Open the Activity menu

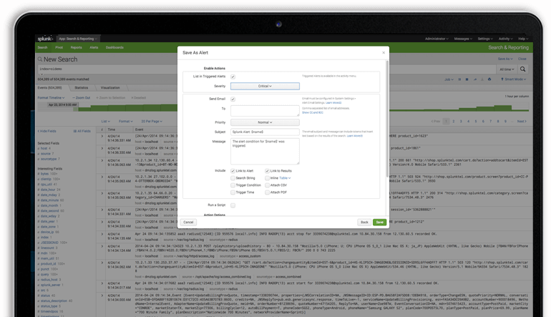click(505, 39)
